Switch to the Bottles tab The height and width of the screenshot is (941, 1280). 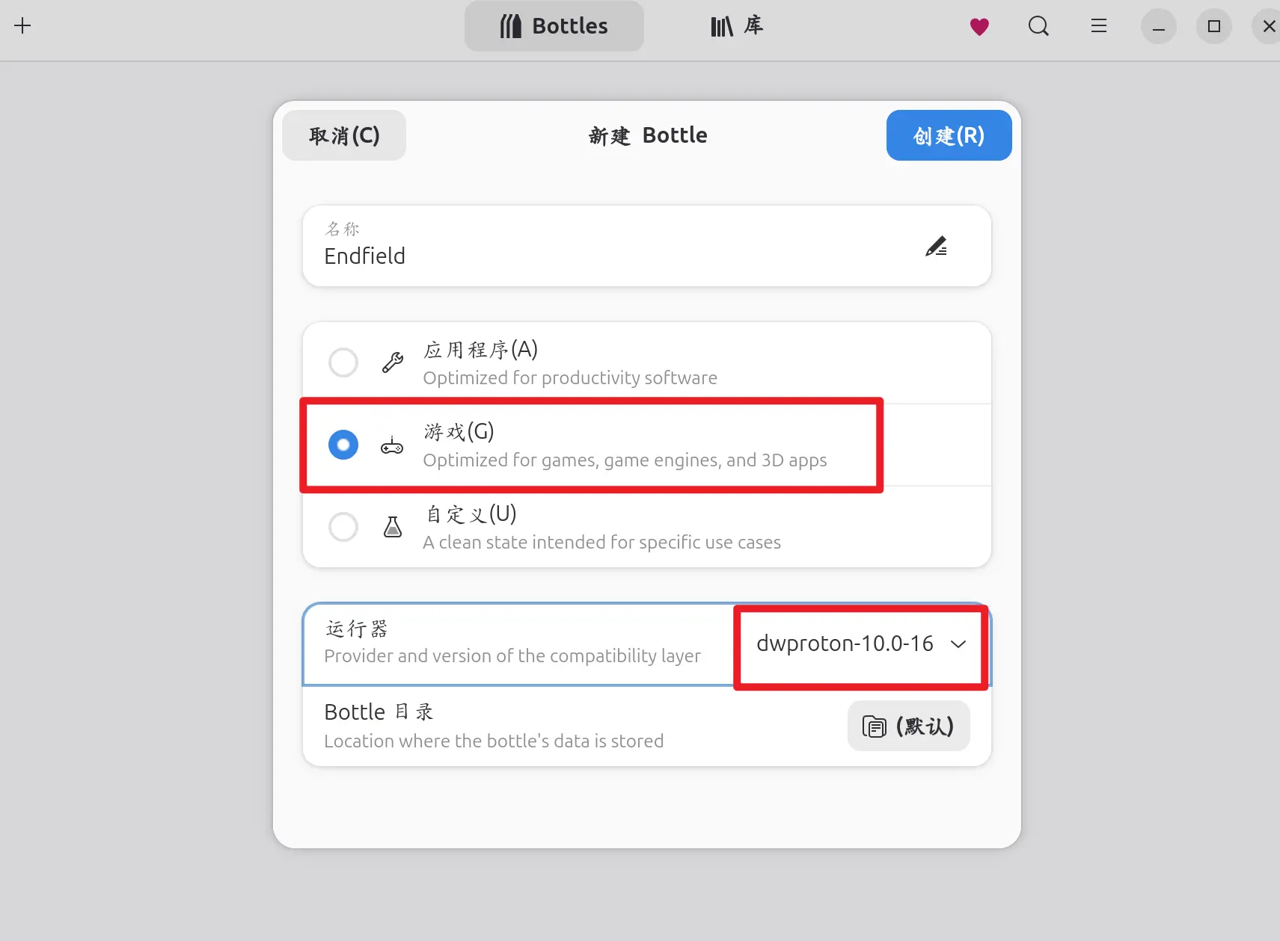coord(554,26)
